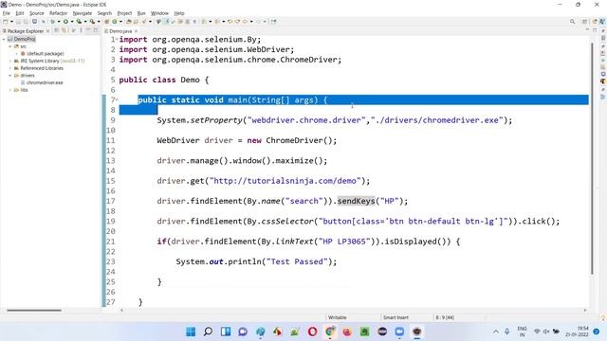Open the Windows Start menu
The image size is (607, 341).
[191, 332]
